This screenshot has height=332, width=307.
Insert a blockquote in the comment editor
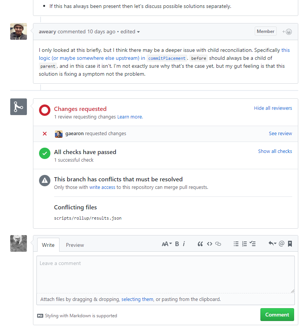coord(200,244)
